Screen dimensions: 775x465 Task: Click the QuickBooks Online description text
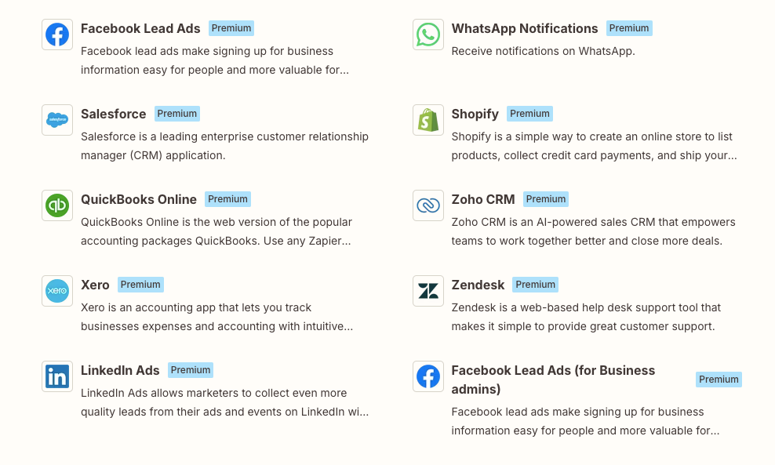coord(216,231)
